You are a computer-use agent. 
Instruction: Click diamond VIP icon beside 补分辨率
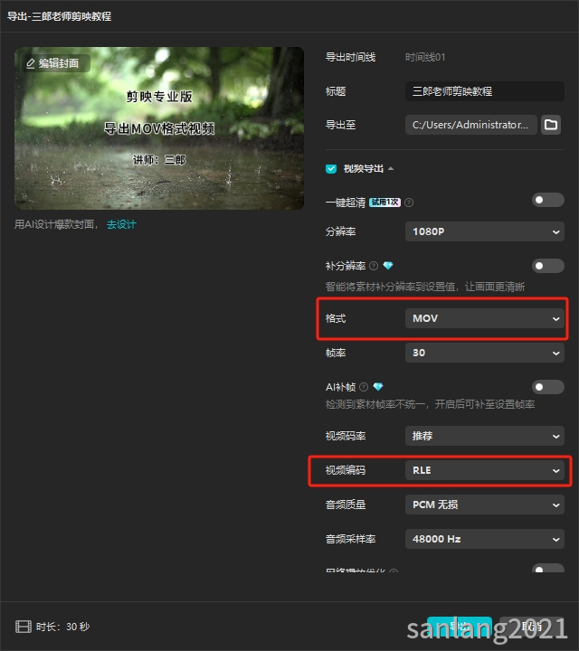pos(388,265)
